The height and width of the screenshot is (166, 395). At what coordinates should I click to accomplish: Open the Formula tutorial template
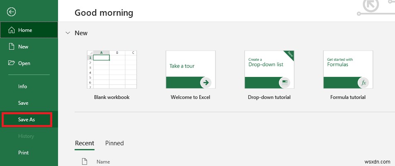(348, 70)
